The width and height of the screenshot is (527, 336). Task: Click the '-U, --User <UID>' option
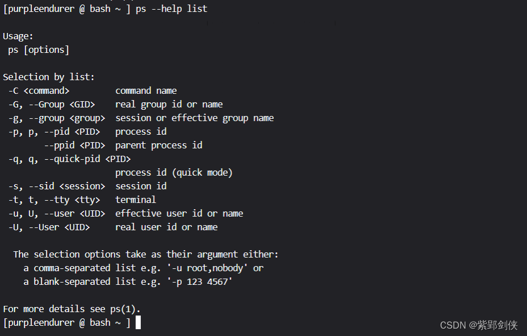coord(49,227)
